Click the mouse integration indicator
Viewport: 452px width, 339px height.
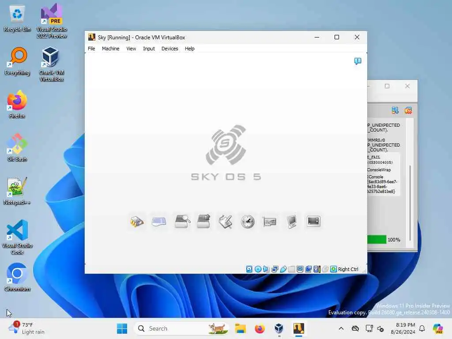tap(325, 269)
